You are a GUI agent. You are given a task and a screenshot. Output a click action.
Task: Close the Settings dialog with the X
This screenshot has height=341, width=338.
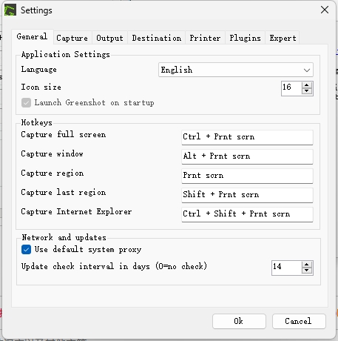pyautogui.click(x=325, y=10)
